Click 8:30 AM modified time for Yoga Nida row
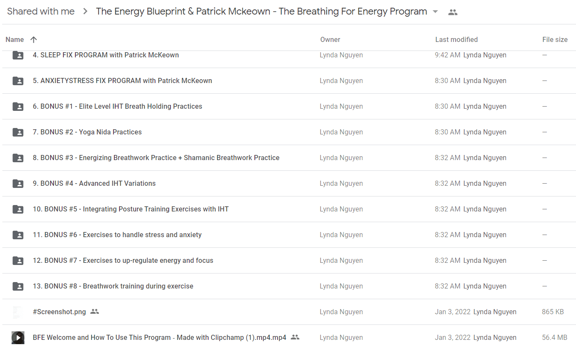The height and width of the screenshot is (348, 576). (448, 132)
